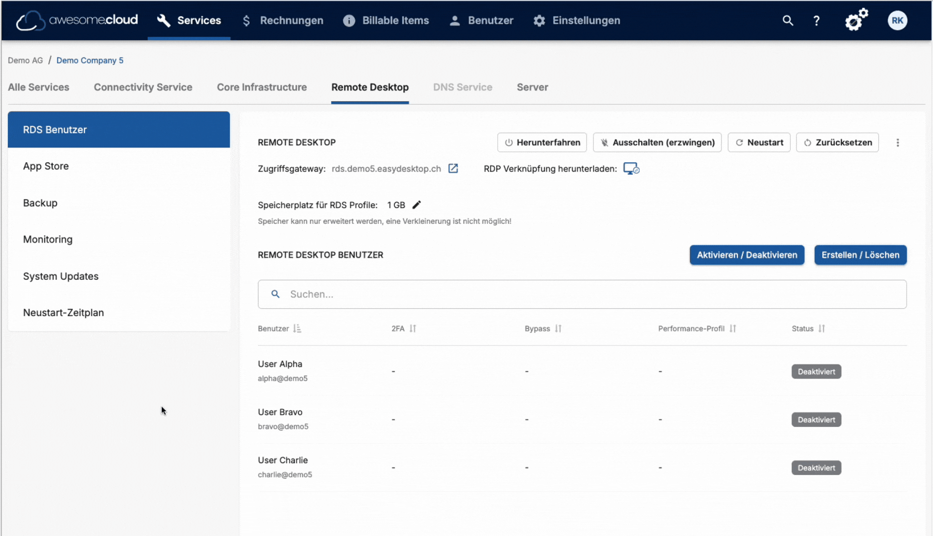Image resolution: width=933 pixels, height=536 pixels.
Task: Click the Neustart button
Action: click(759, 142)
